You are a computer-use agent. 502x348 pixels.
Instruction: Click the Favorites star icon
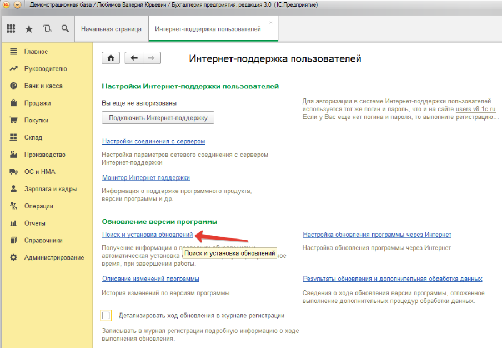tap(29, 29)
